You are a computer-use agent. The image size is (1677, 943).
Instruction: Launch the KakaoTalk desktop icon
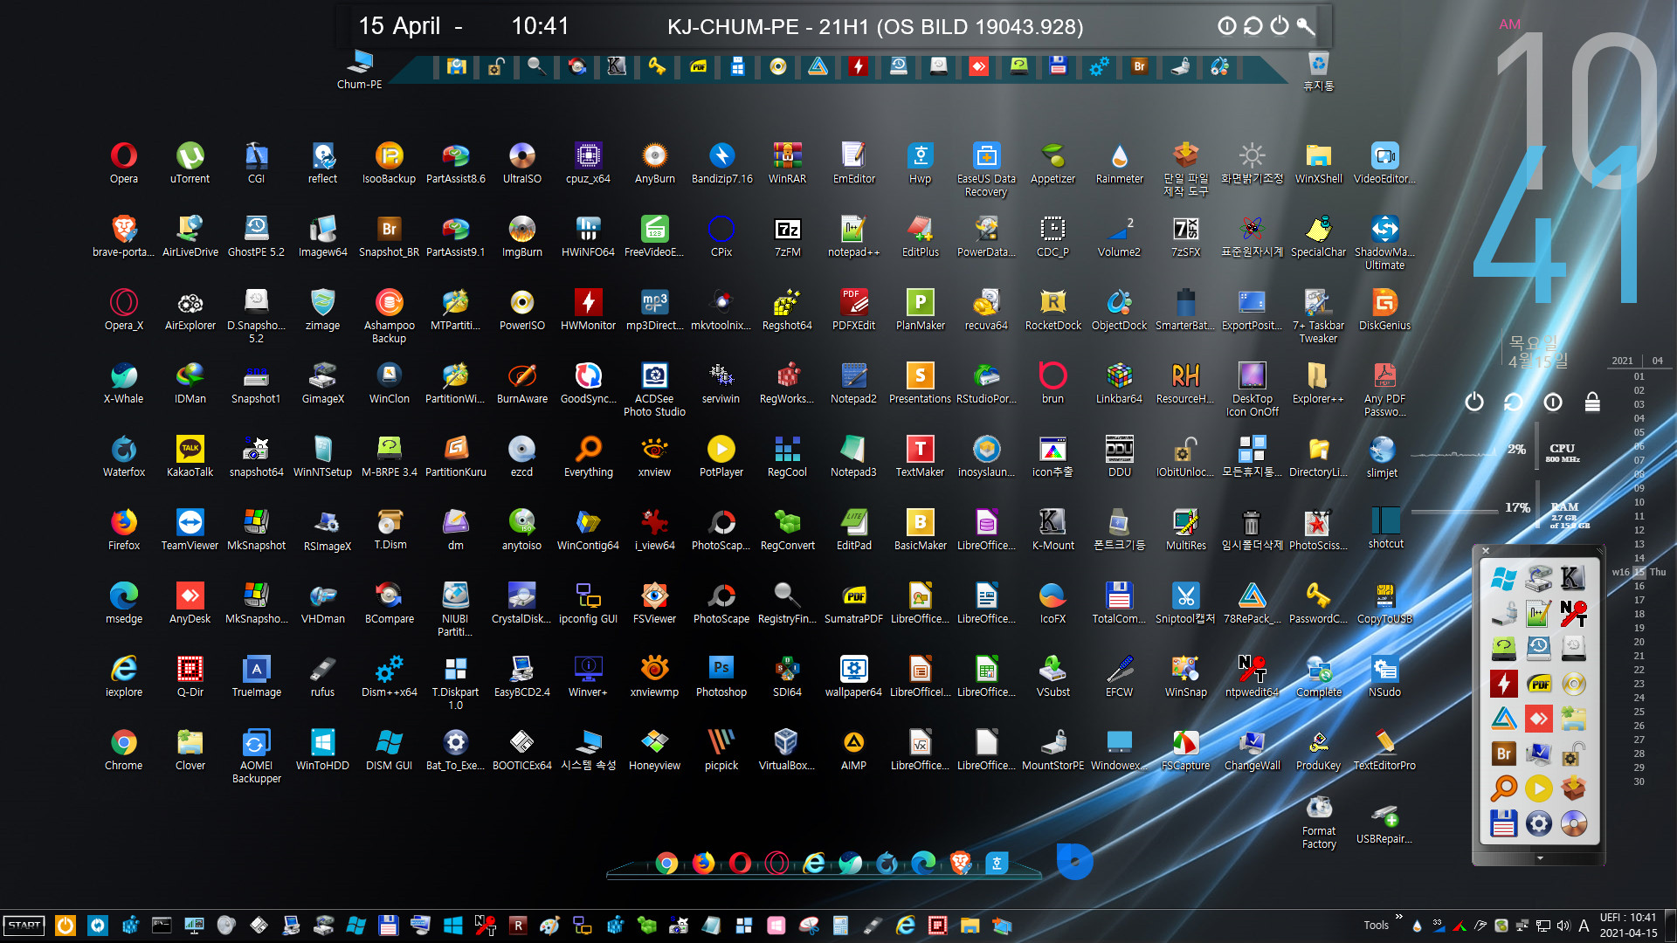click(x=190, y=457)
